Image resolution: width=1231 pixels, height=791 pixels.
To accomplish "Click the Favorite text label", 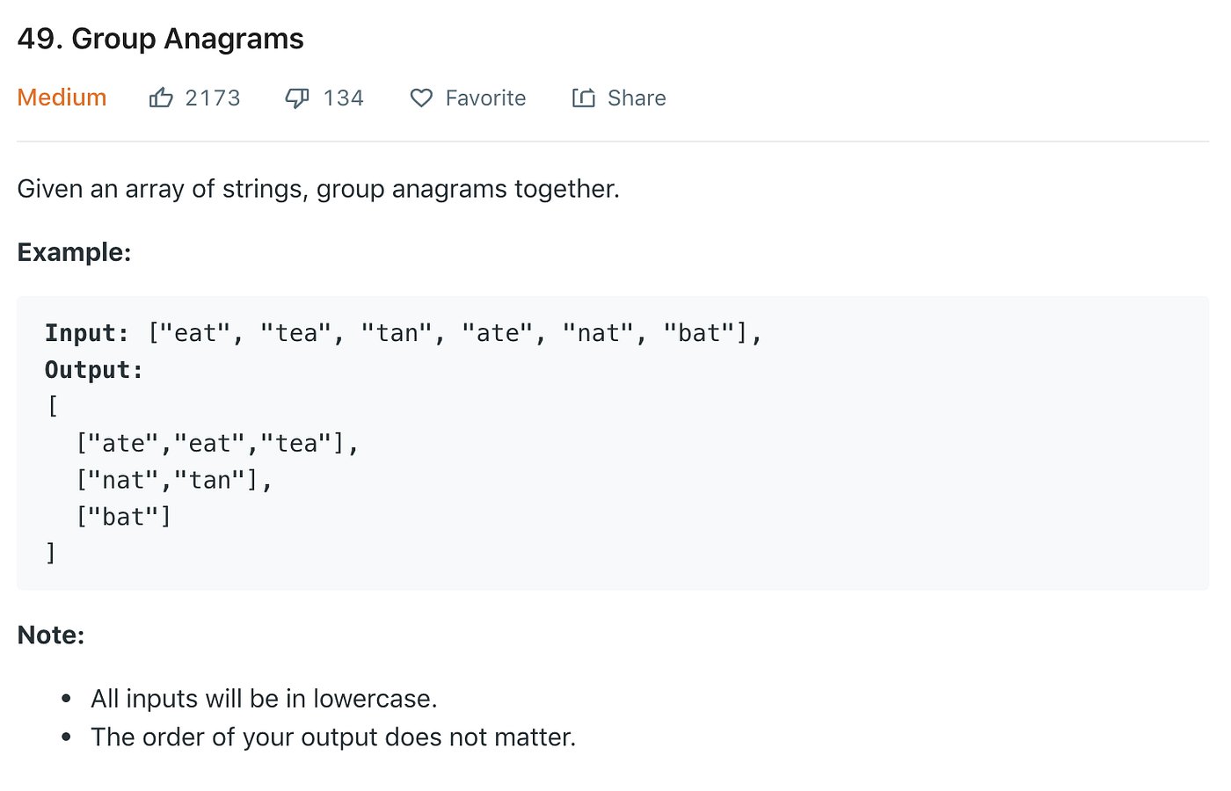I will 485,98.
